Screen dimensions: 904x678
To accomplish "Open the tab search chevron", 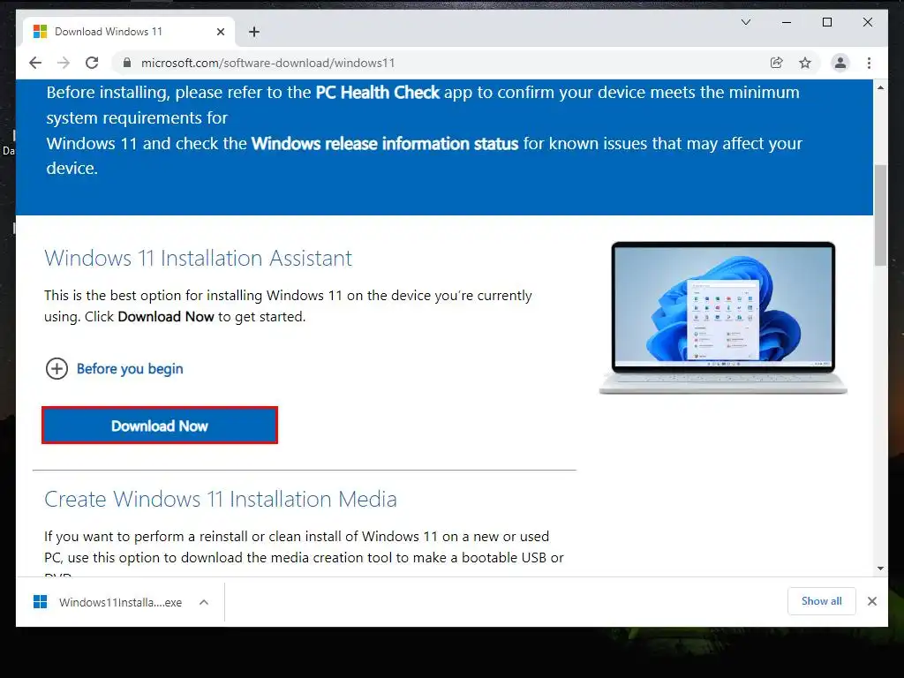I will [745, 22].
